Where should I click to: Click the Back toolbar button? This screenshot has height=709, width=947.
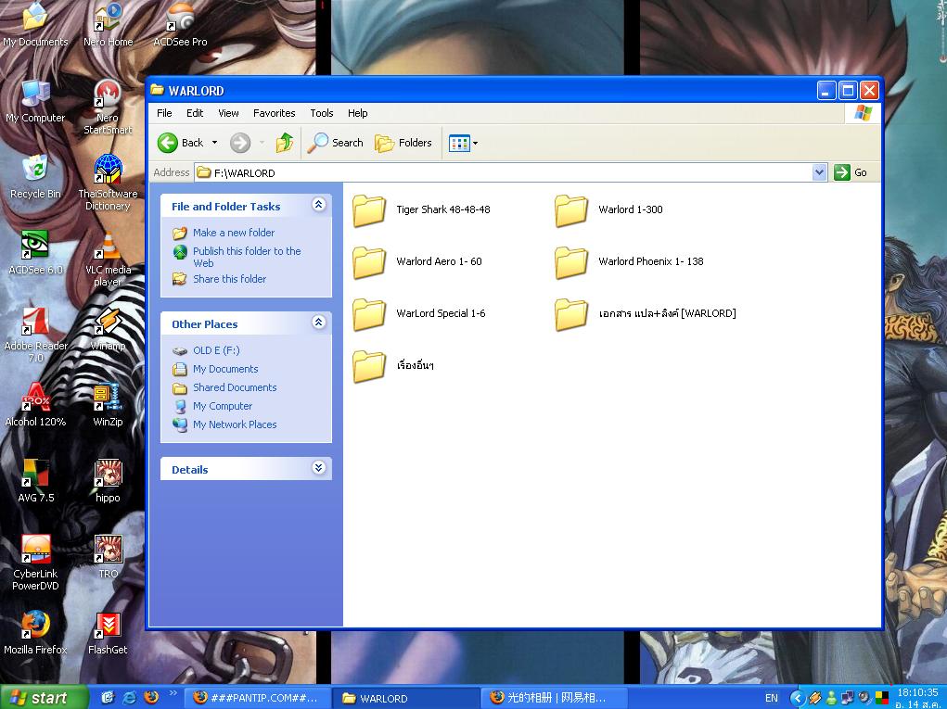pos(181,143)
